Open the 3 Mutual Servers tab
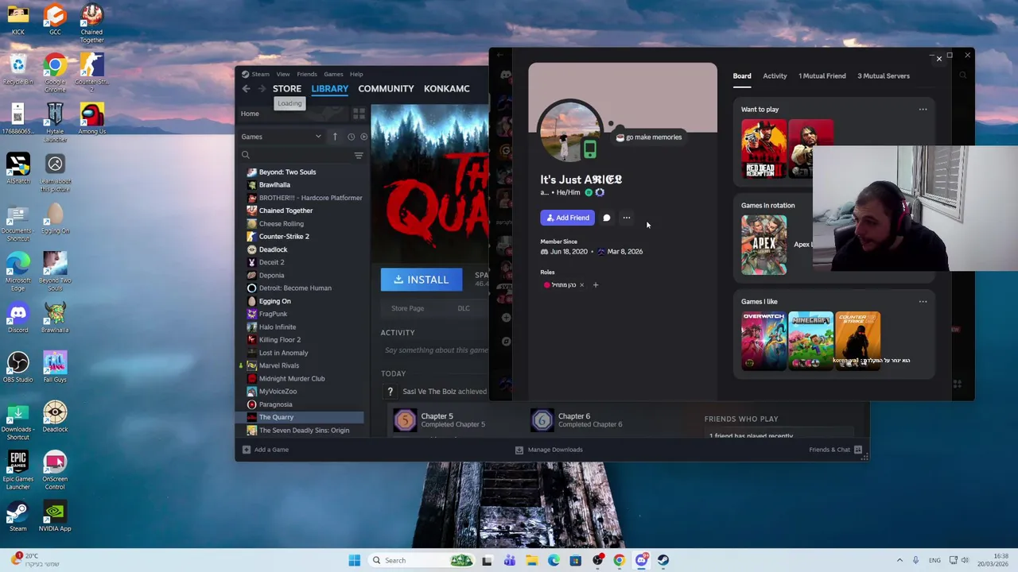The image size is (1018, 572). 884,76
